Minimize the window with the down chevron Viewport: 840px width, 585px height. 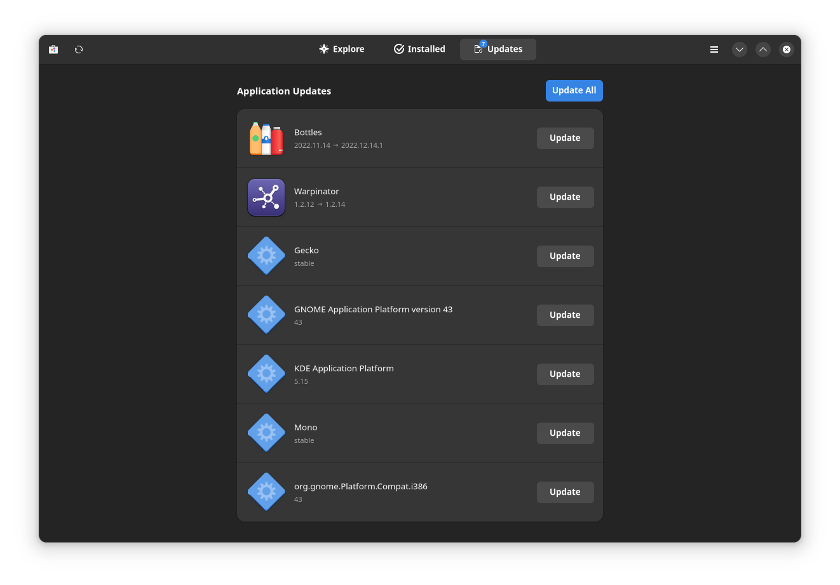pos(740,49)
